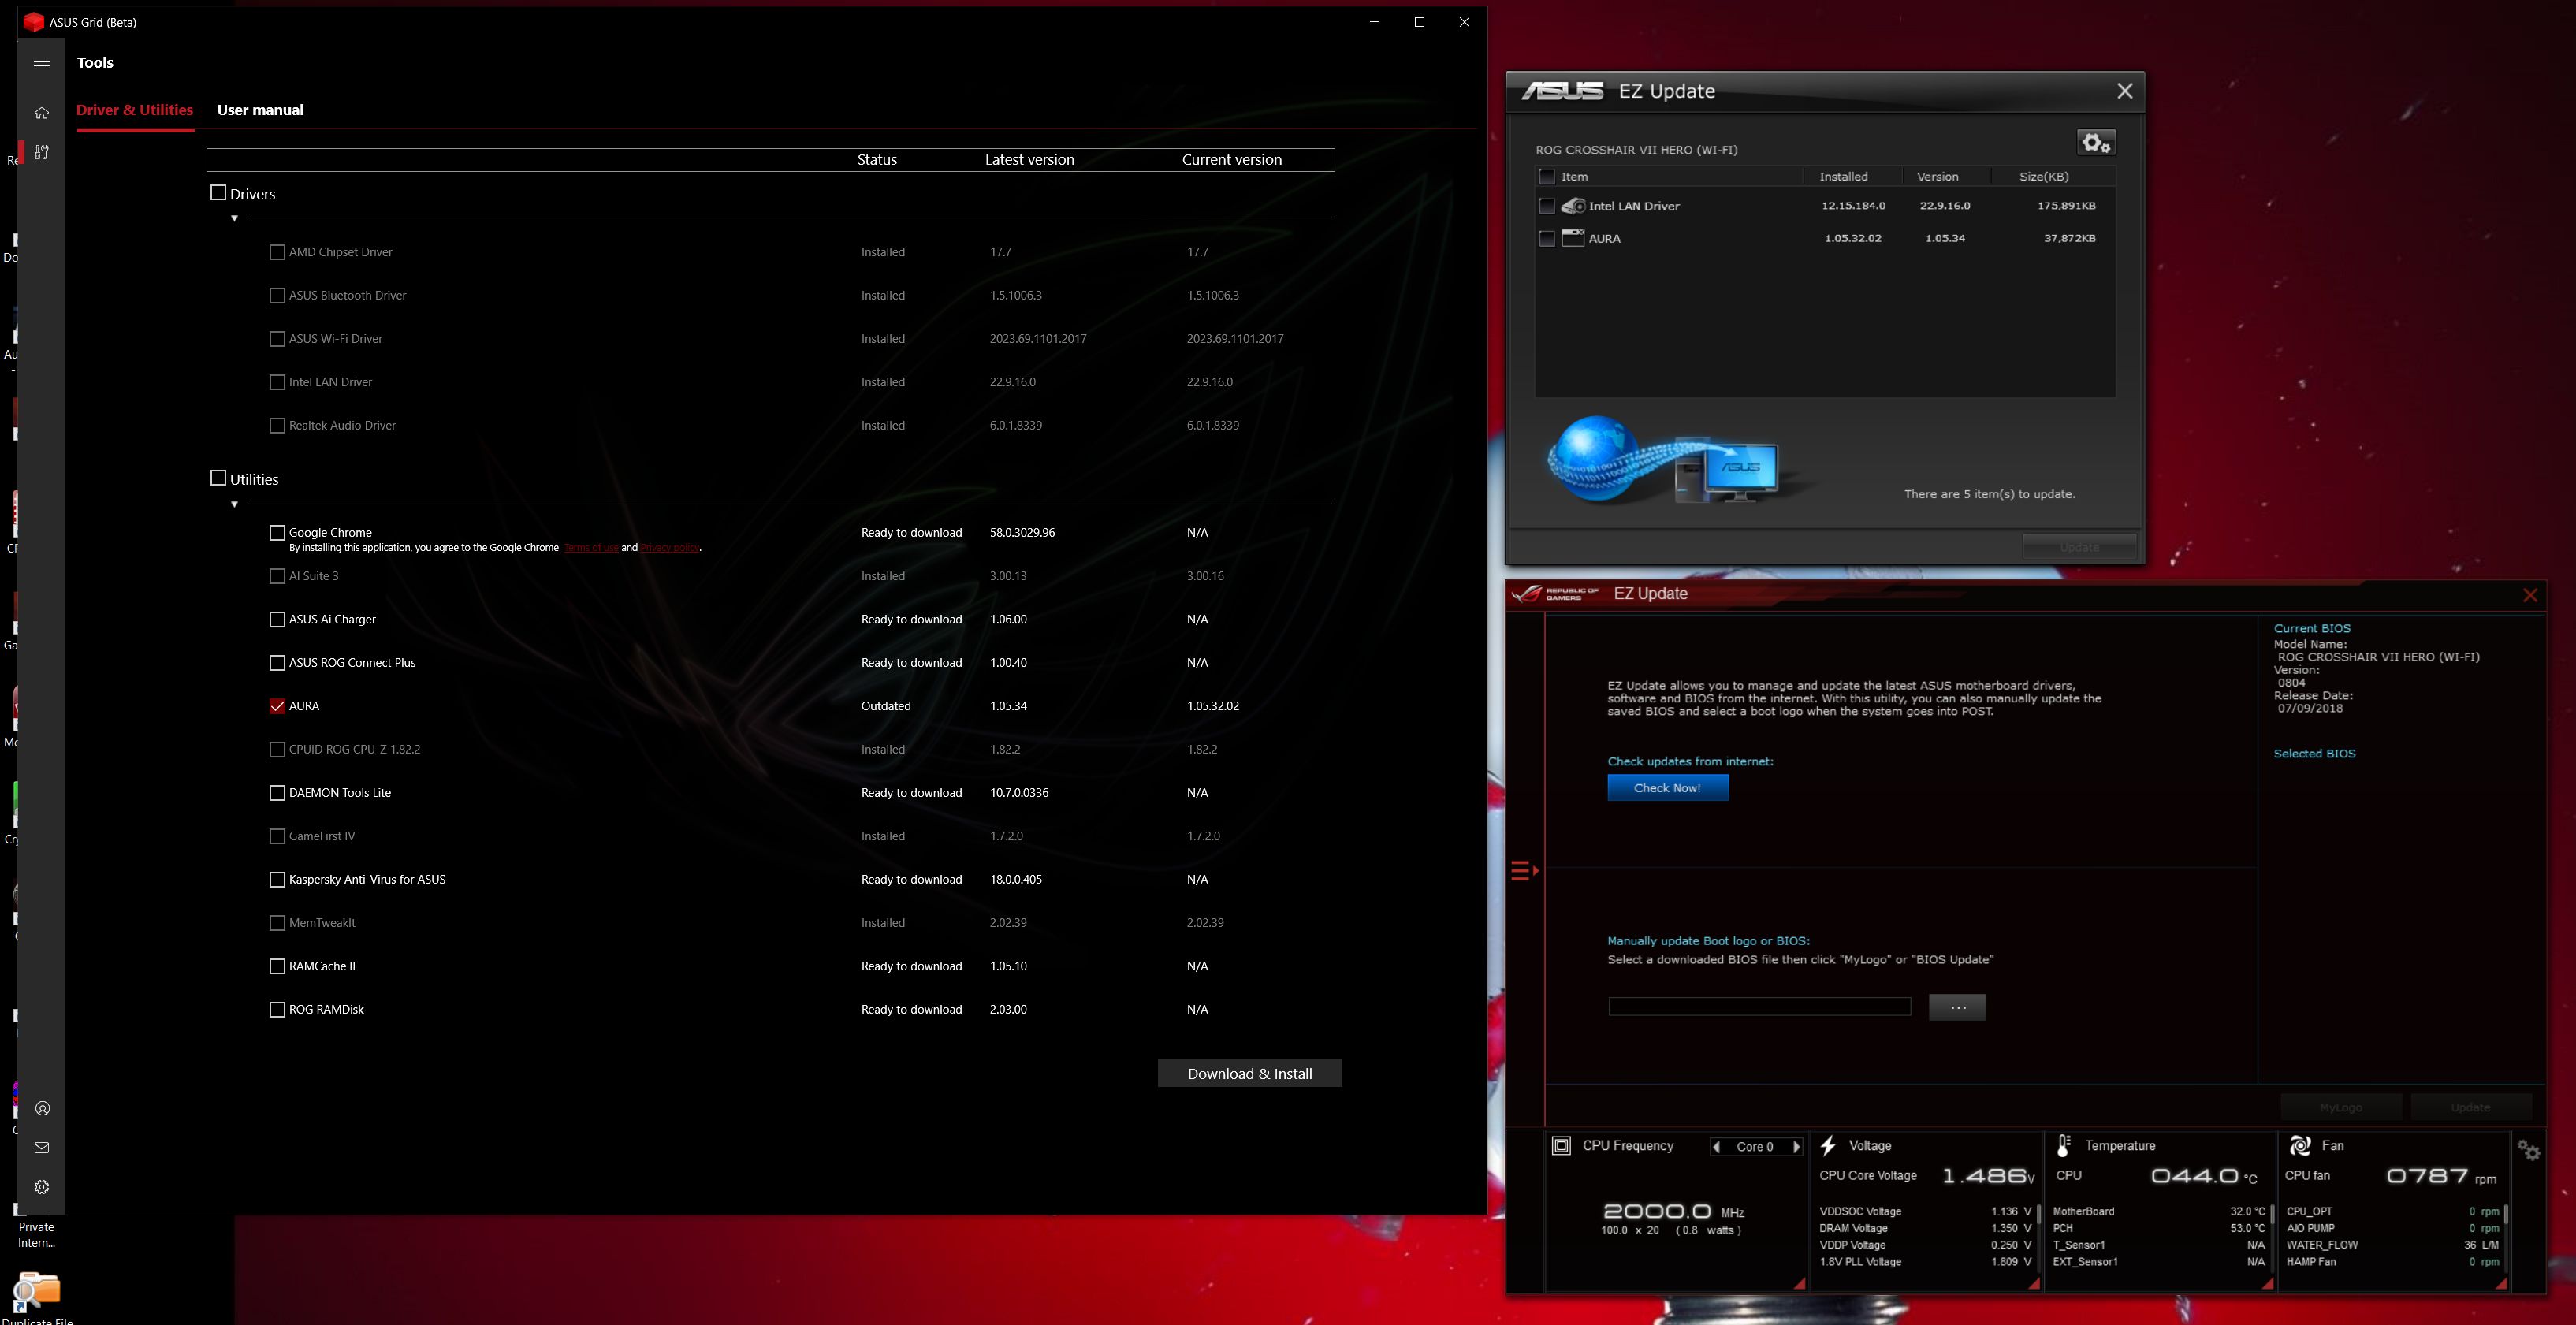2576x1325 pixels.
Task: Open the account profile icon in the sidebar
Action: pyautogui.click(x=42, y=1107)
